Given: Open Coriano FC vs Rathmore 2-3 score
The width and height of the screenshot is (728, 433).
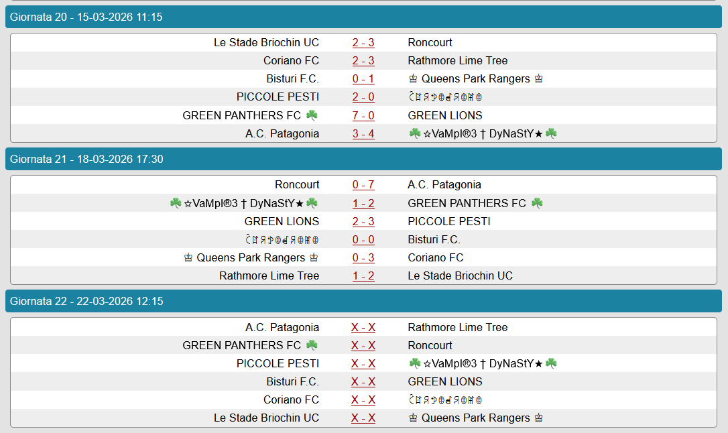Looking at the screenshot, I should point(363,61).
